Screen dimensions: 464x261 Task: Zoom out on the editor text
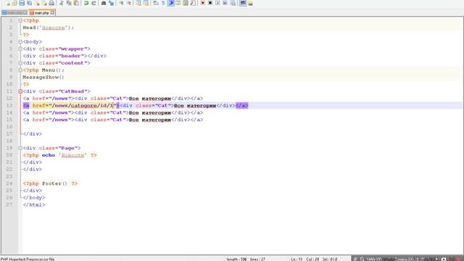[128, 3]
